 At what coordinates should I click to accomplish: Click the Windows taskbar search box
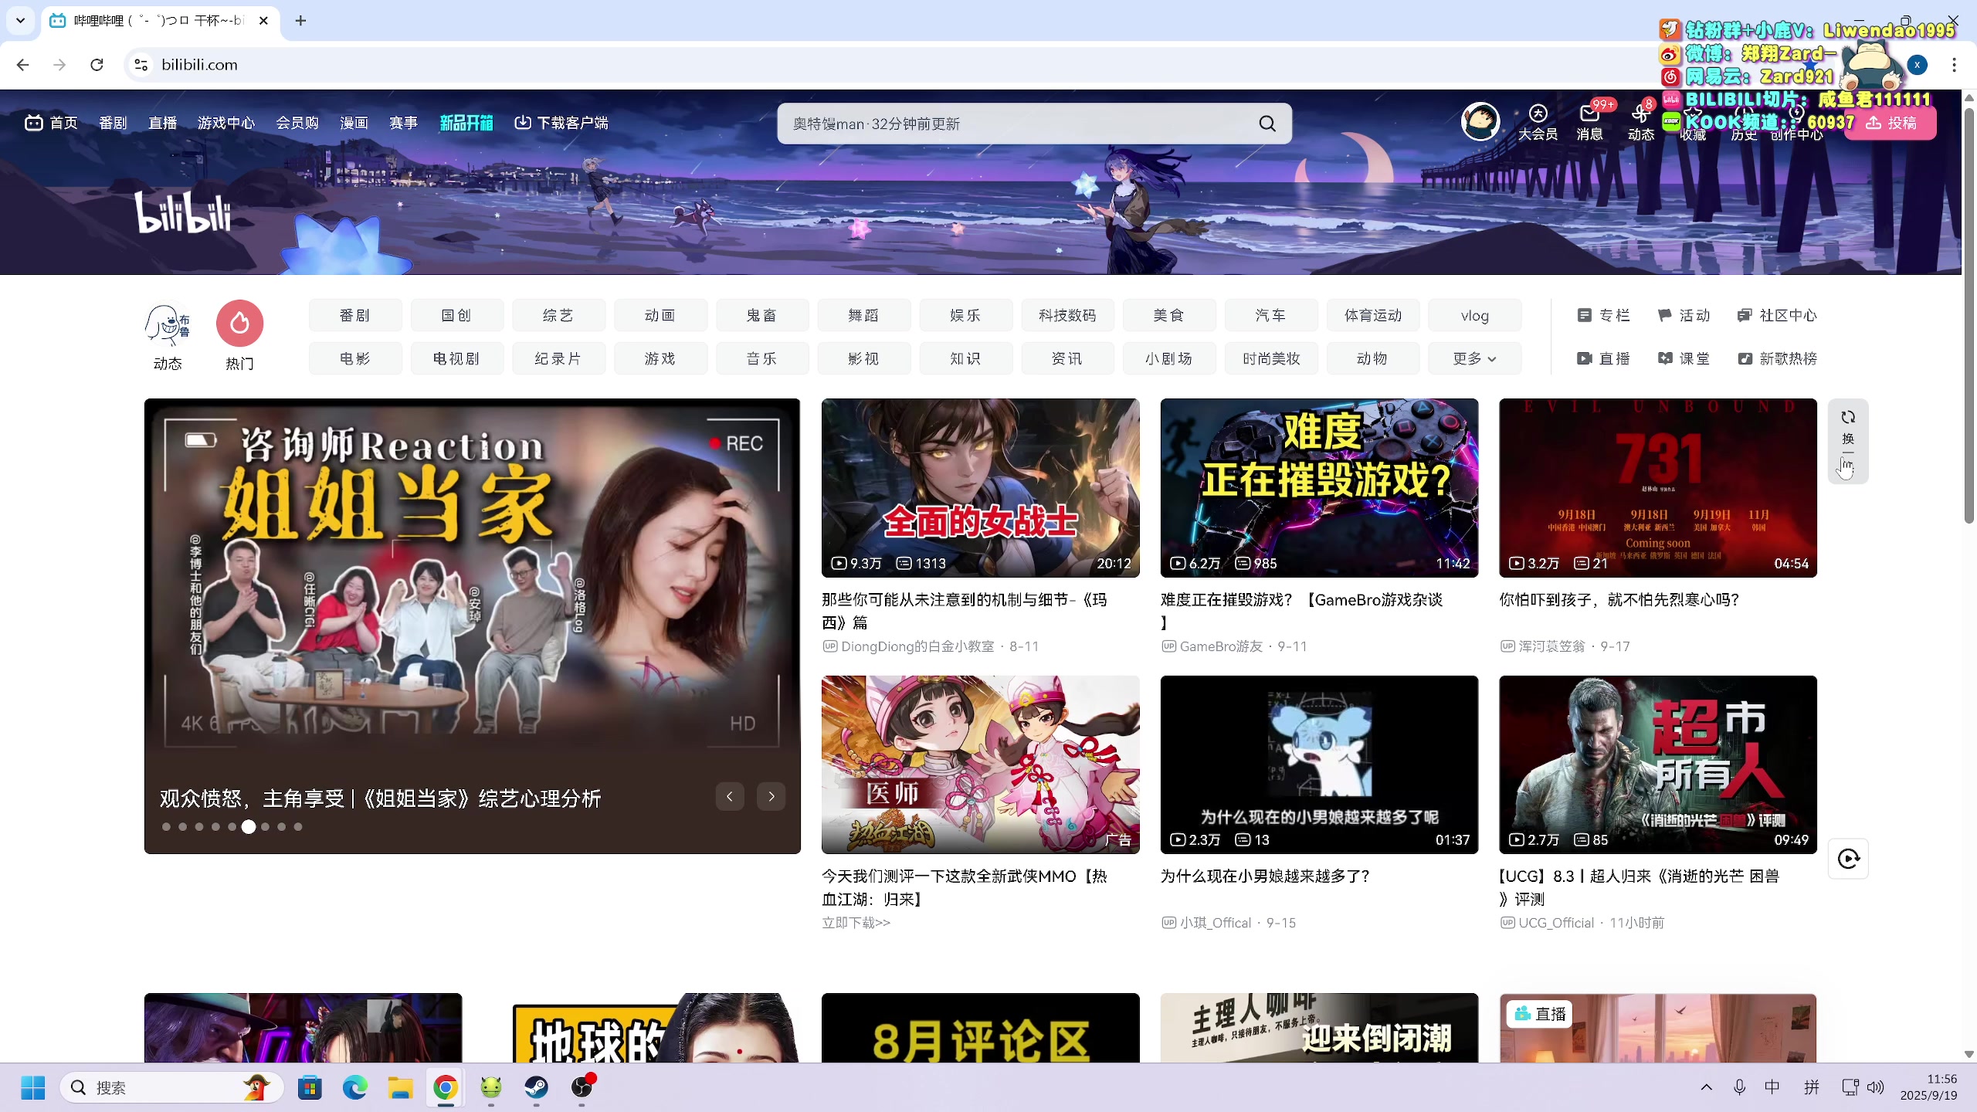point(171,1087)
